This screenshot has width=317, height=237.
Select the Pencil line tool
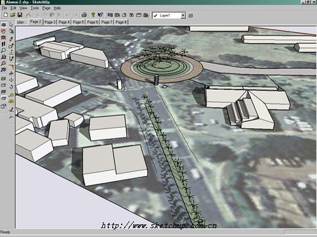coord(11,39)
